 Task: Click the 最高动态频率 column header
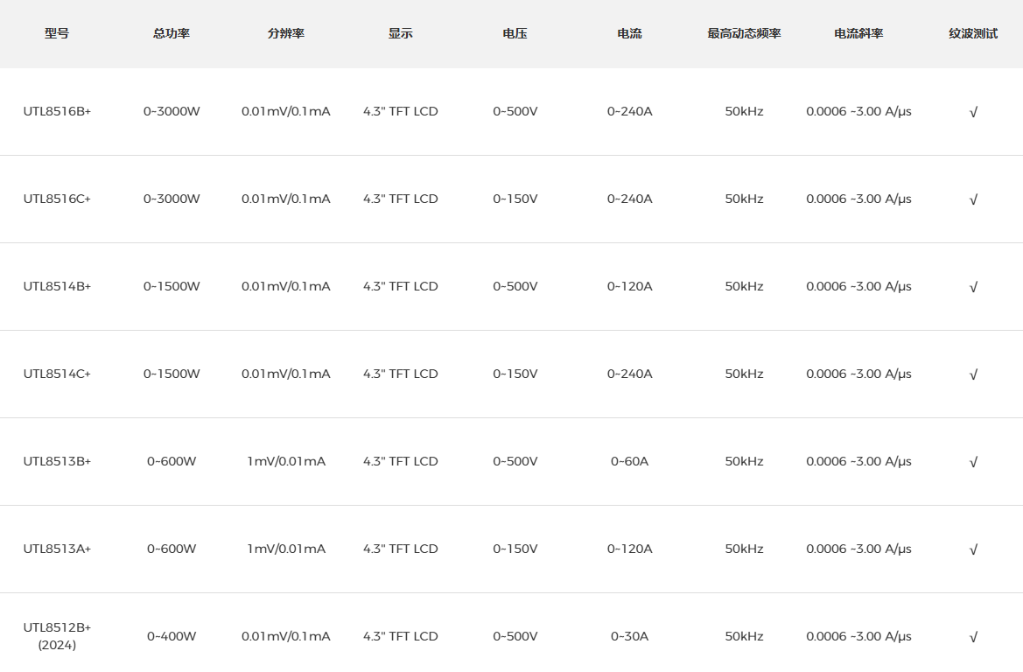click(x=744, y=34)
